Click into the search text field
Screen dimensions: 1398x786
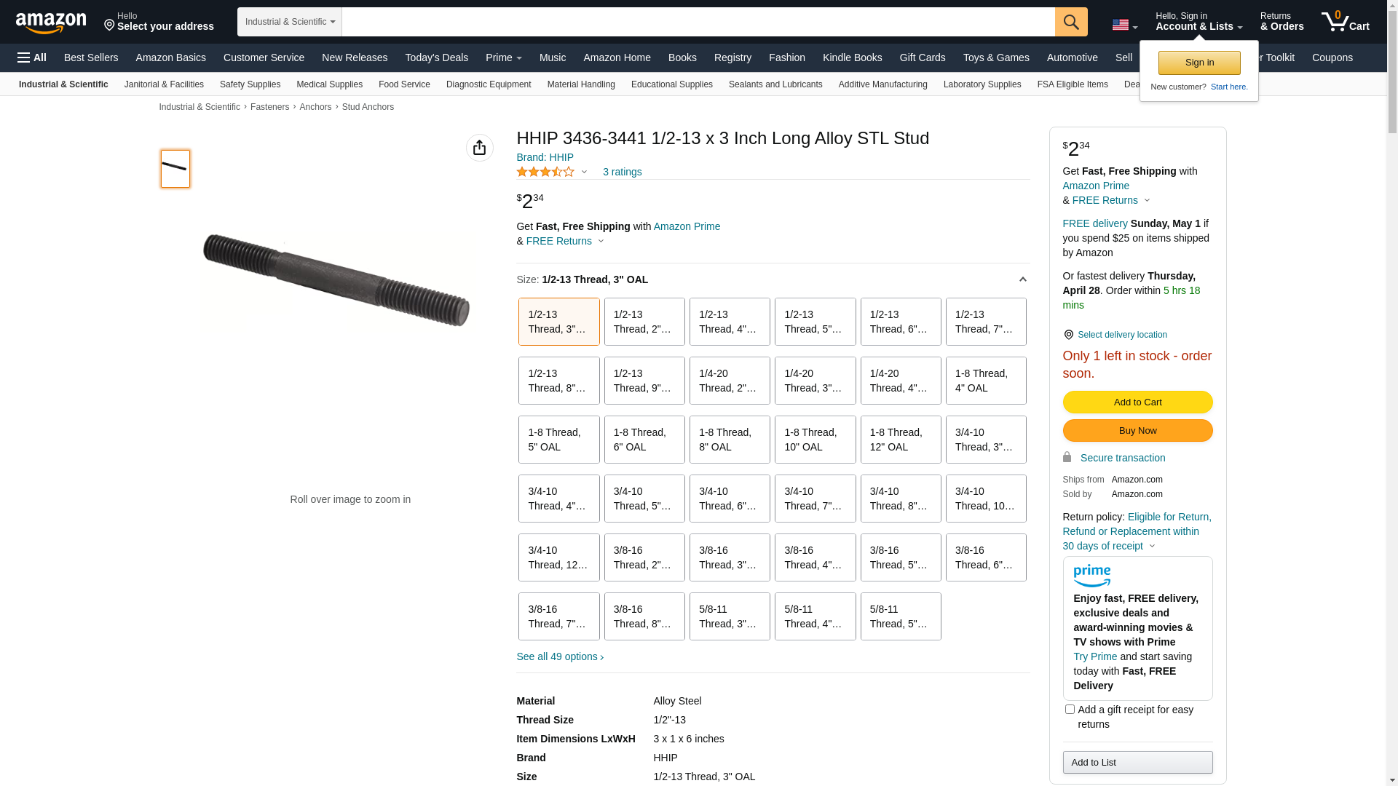click(x=698, y=22)
